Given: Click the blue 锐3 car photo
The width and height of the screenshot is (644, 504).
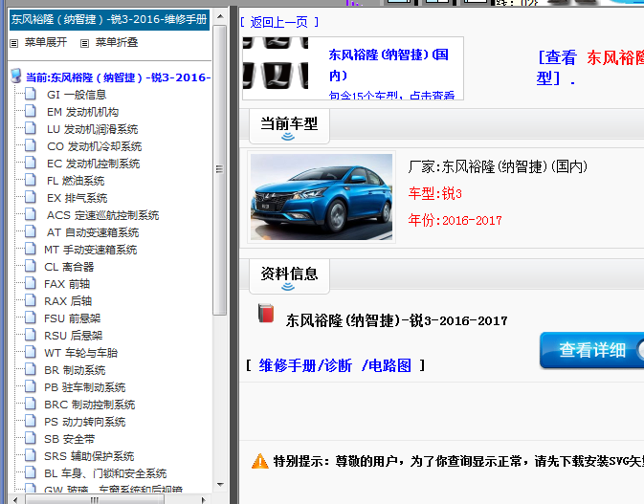Looking at the screenshot, I should [322, 197].
